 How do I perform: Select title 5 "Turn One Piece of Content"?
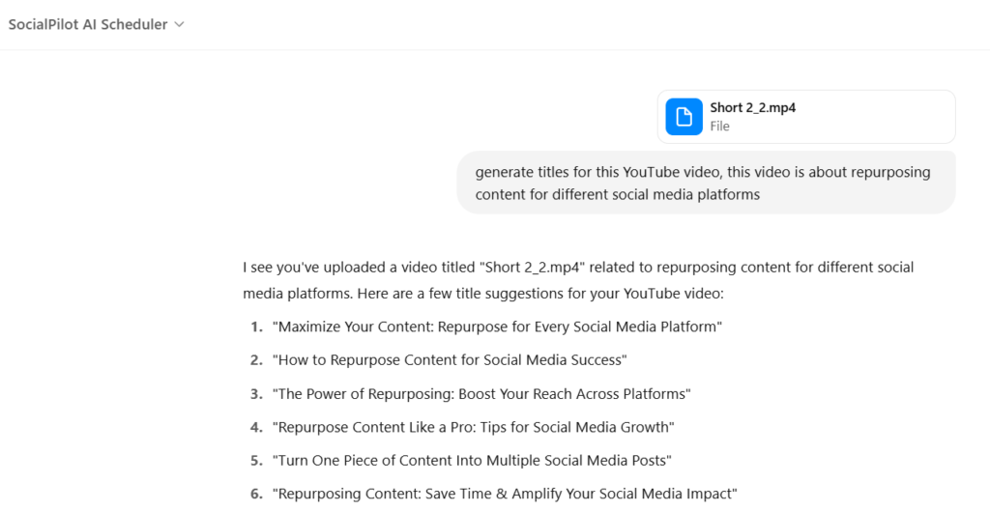[472, 461]
